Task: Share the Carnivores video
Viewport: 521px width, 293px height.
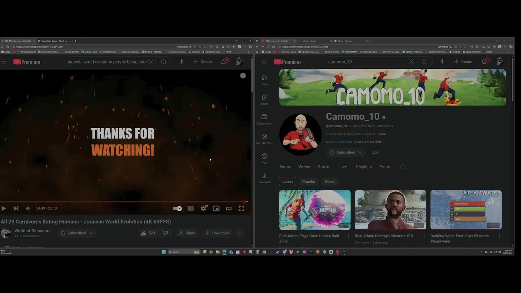Action: click(x=186, y=233)
